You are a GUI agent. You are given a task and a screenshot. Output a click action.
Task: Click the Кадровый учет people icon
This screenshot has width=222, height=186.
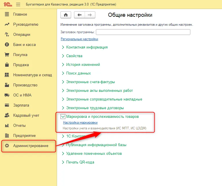[7, 115]
